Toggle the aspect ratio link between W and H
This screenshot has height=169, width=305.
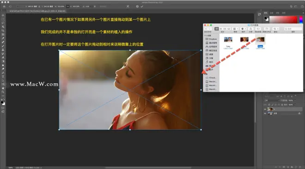67,6
